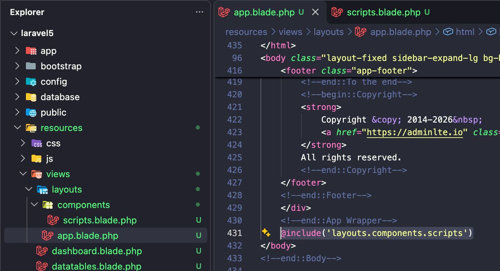Image resolution: width=500 pixels, height=271 pixels.
Task: Expand the app folder chevron
Action: pyautogui.click(x=17, y=51)
